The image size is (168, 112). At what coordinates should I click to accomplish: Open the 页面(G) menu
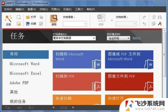click(x=56, y=9)
